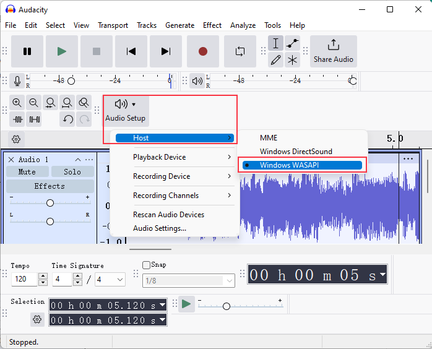Click the Zoom In magnifier icon
432x349 pixels.
click(x=17, y=103)
